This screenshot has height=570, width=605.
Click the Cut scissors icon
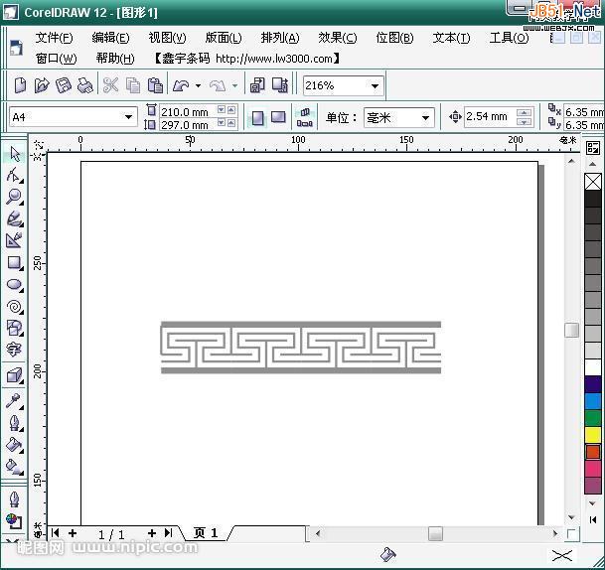tap(110, 85)
